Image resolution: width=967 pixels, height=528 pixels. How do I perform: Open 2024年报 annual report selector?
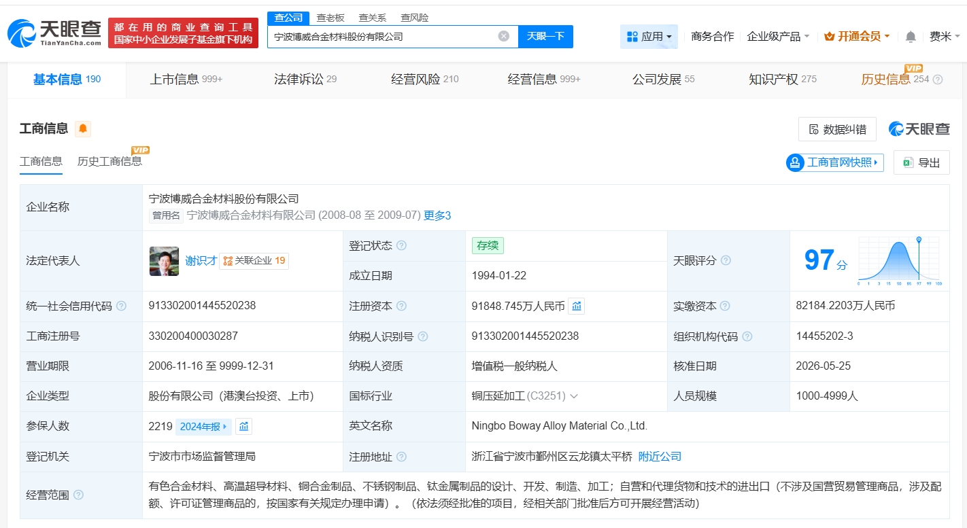pyautogui.click(x=203, y=427)
